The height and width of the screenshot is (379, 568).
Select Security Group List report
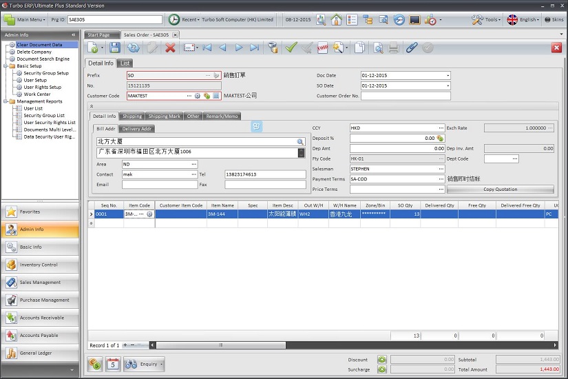(44, 115)
